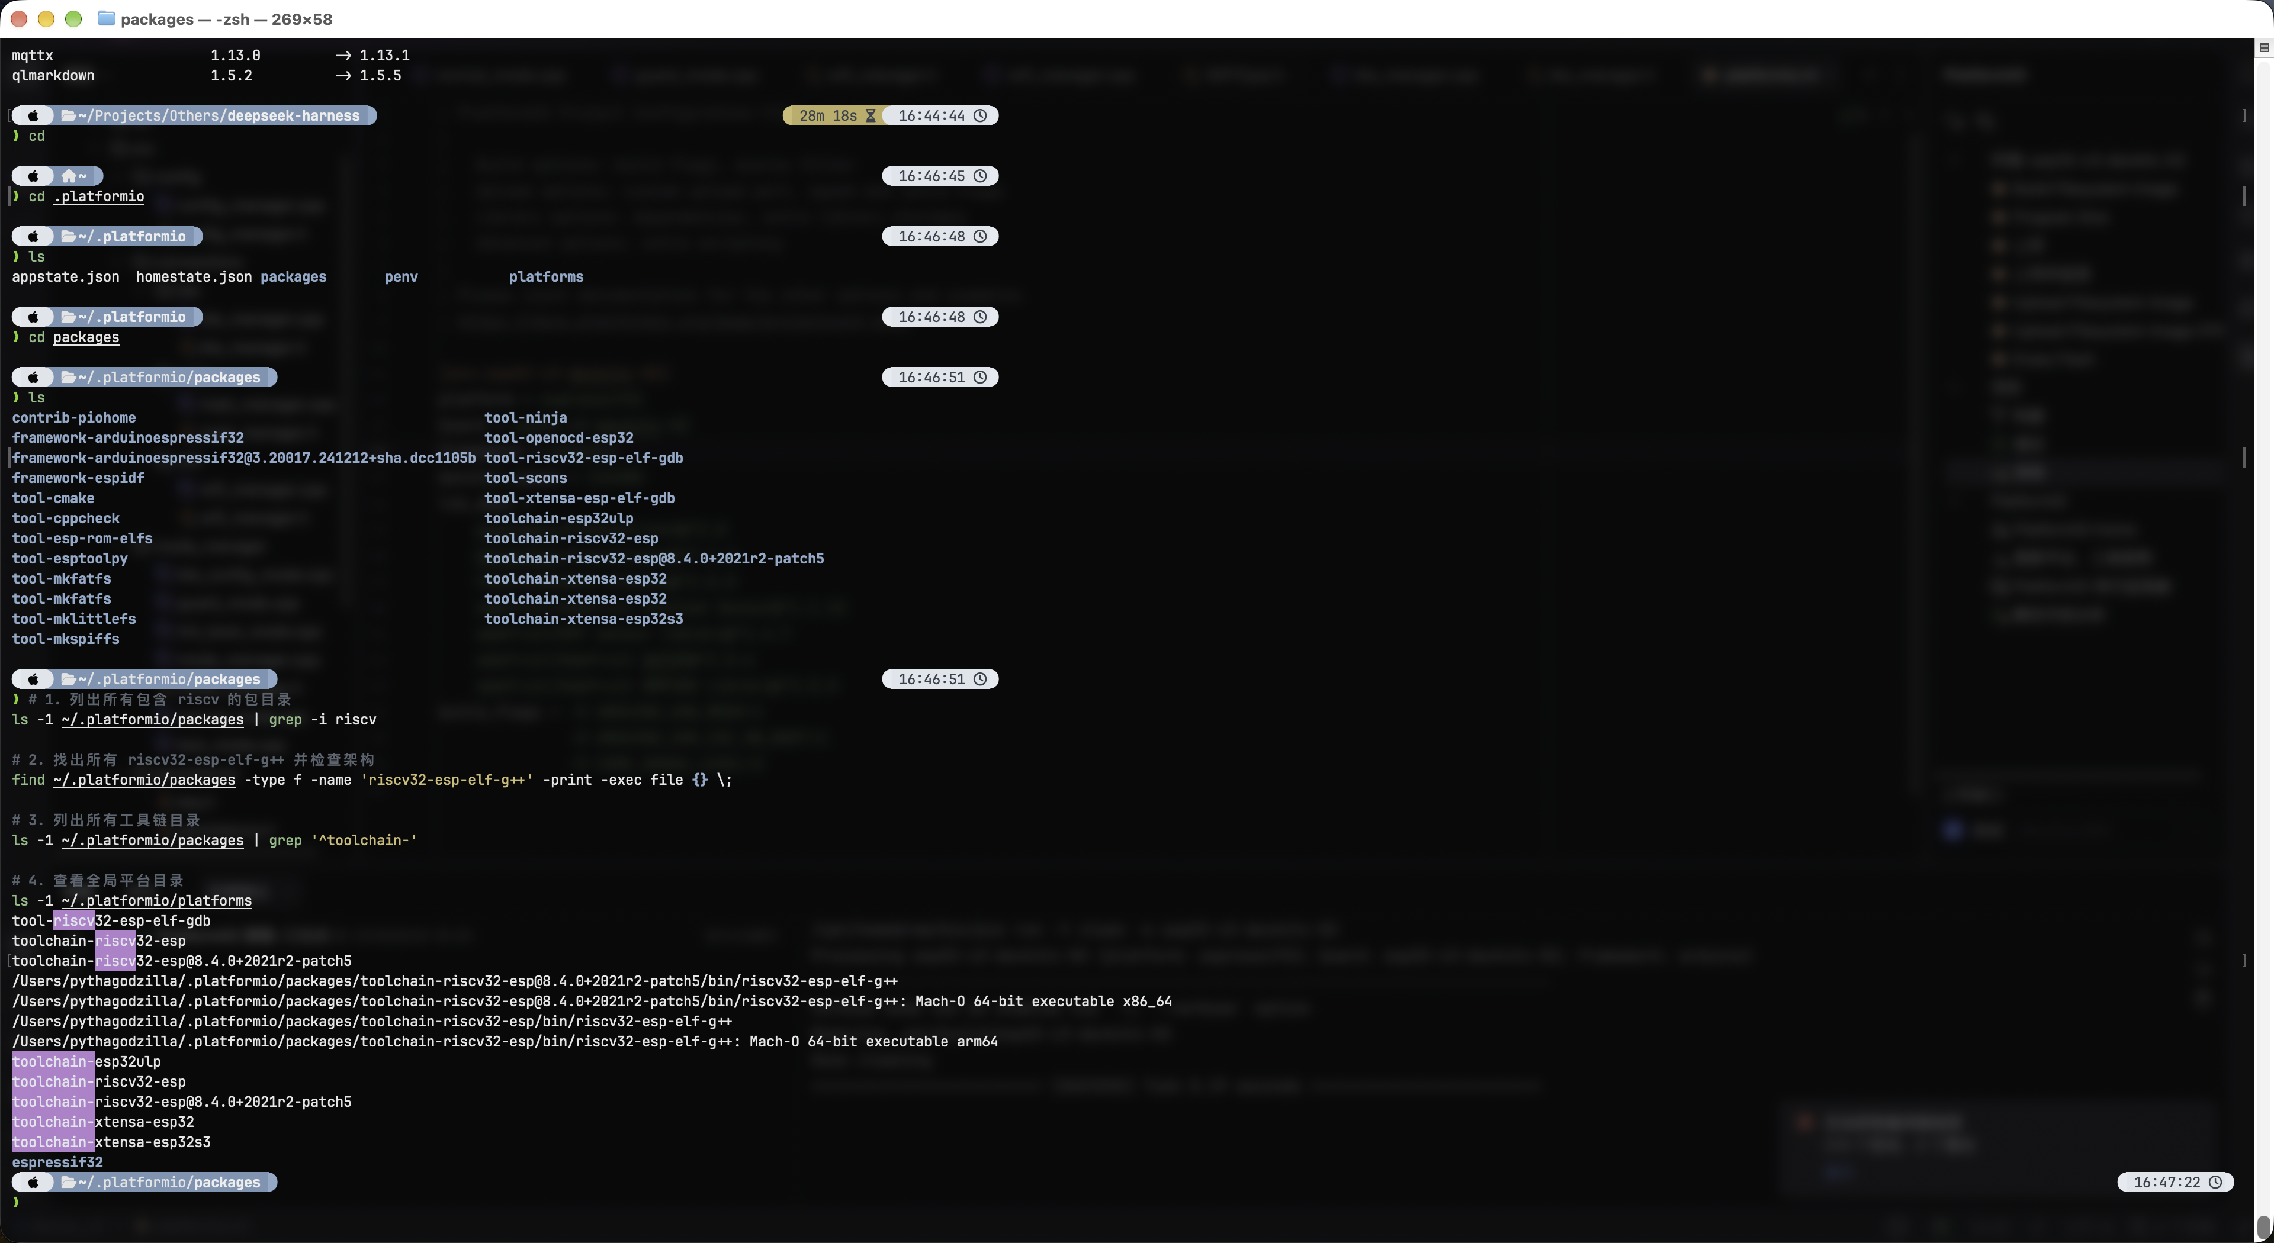This screenshot has width=2274, height=1243.
Task: Click 'tool-mkspiffs' in the packages listing
Action: click(65, 639)
